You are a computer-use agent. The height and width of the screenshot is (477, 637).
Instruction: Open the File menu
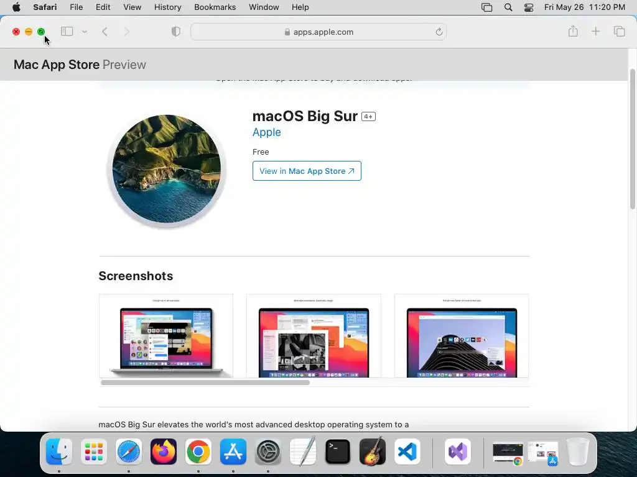(76, 7)
